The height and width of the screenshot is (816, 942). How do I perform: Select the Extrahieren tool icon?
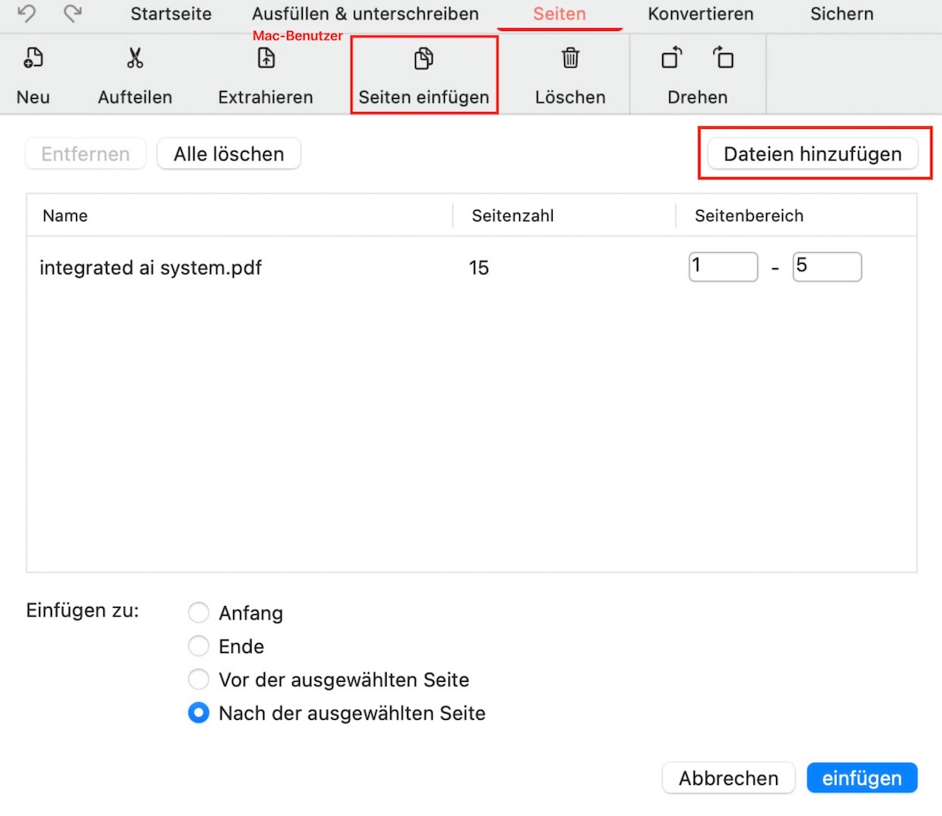click(265, 58)
